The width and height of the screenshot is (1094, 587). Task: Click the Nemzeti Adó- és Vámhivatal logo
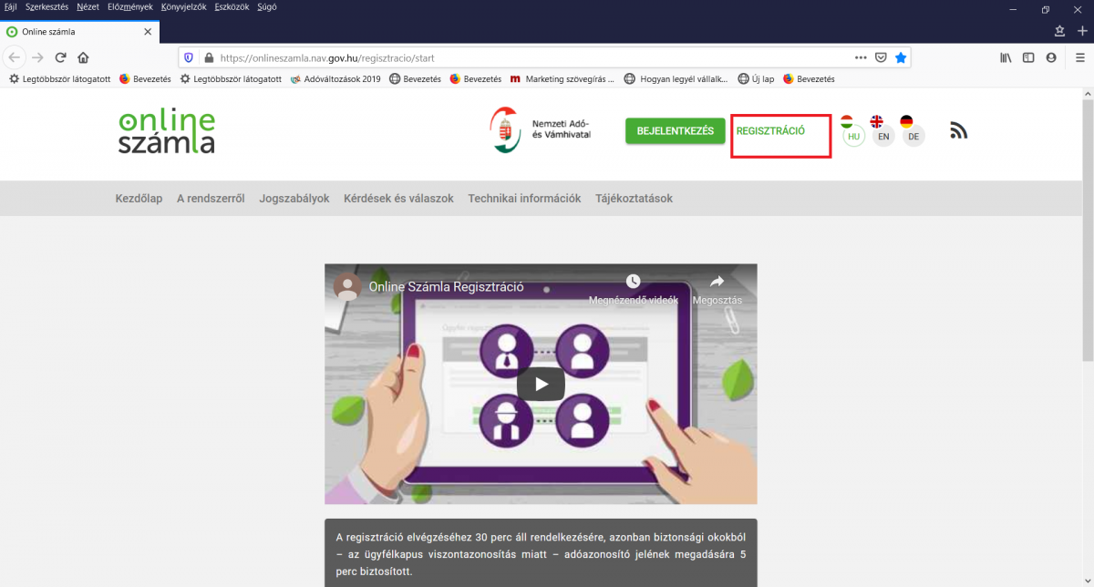(x=541, y=129)
